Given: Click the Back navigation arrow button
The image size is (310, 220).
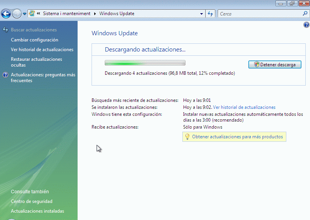Looking at the screenshot, I should point(6,14).
